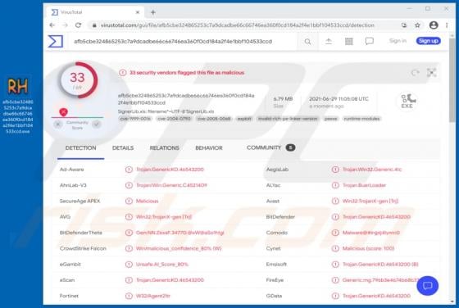Screen dimensions: 459x308
Task: Click the eGambit Unsafe.AI_Score result
Action: (x=162, y=264)
